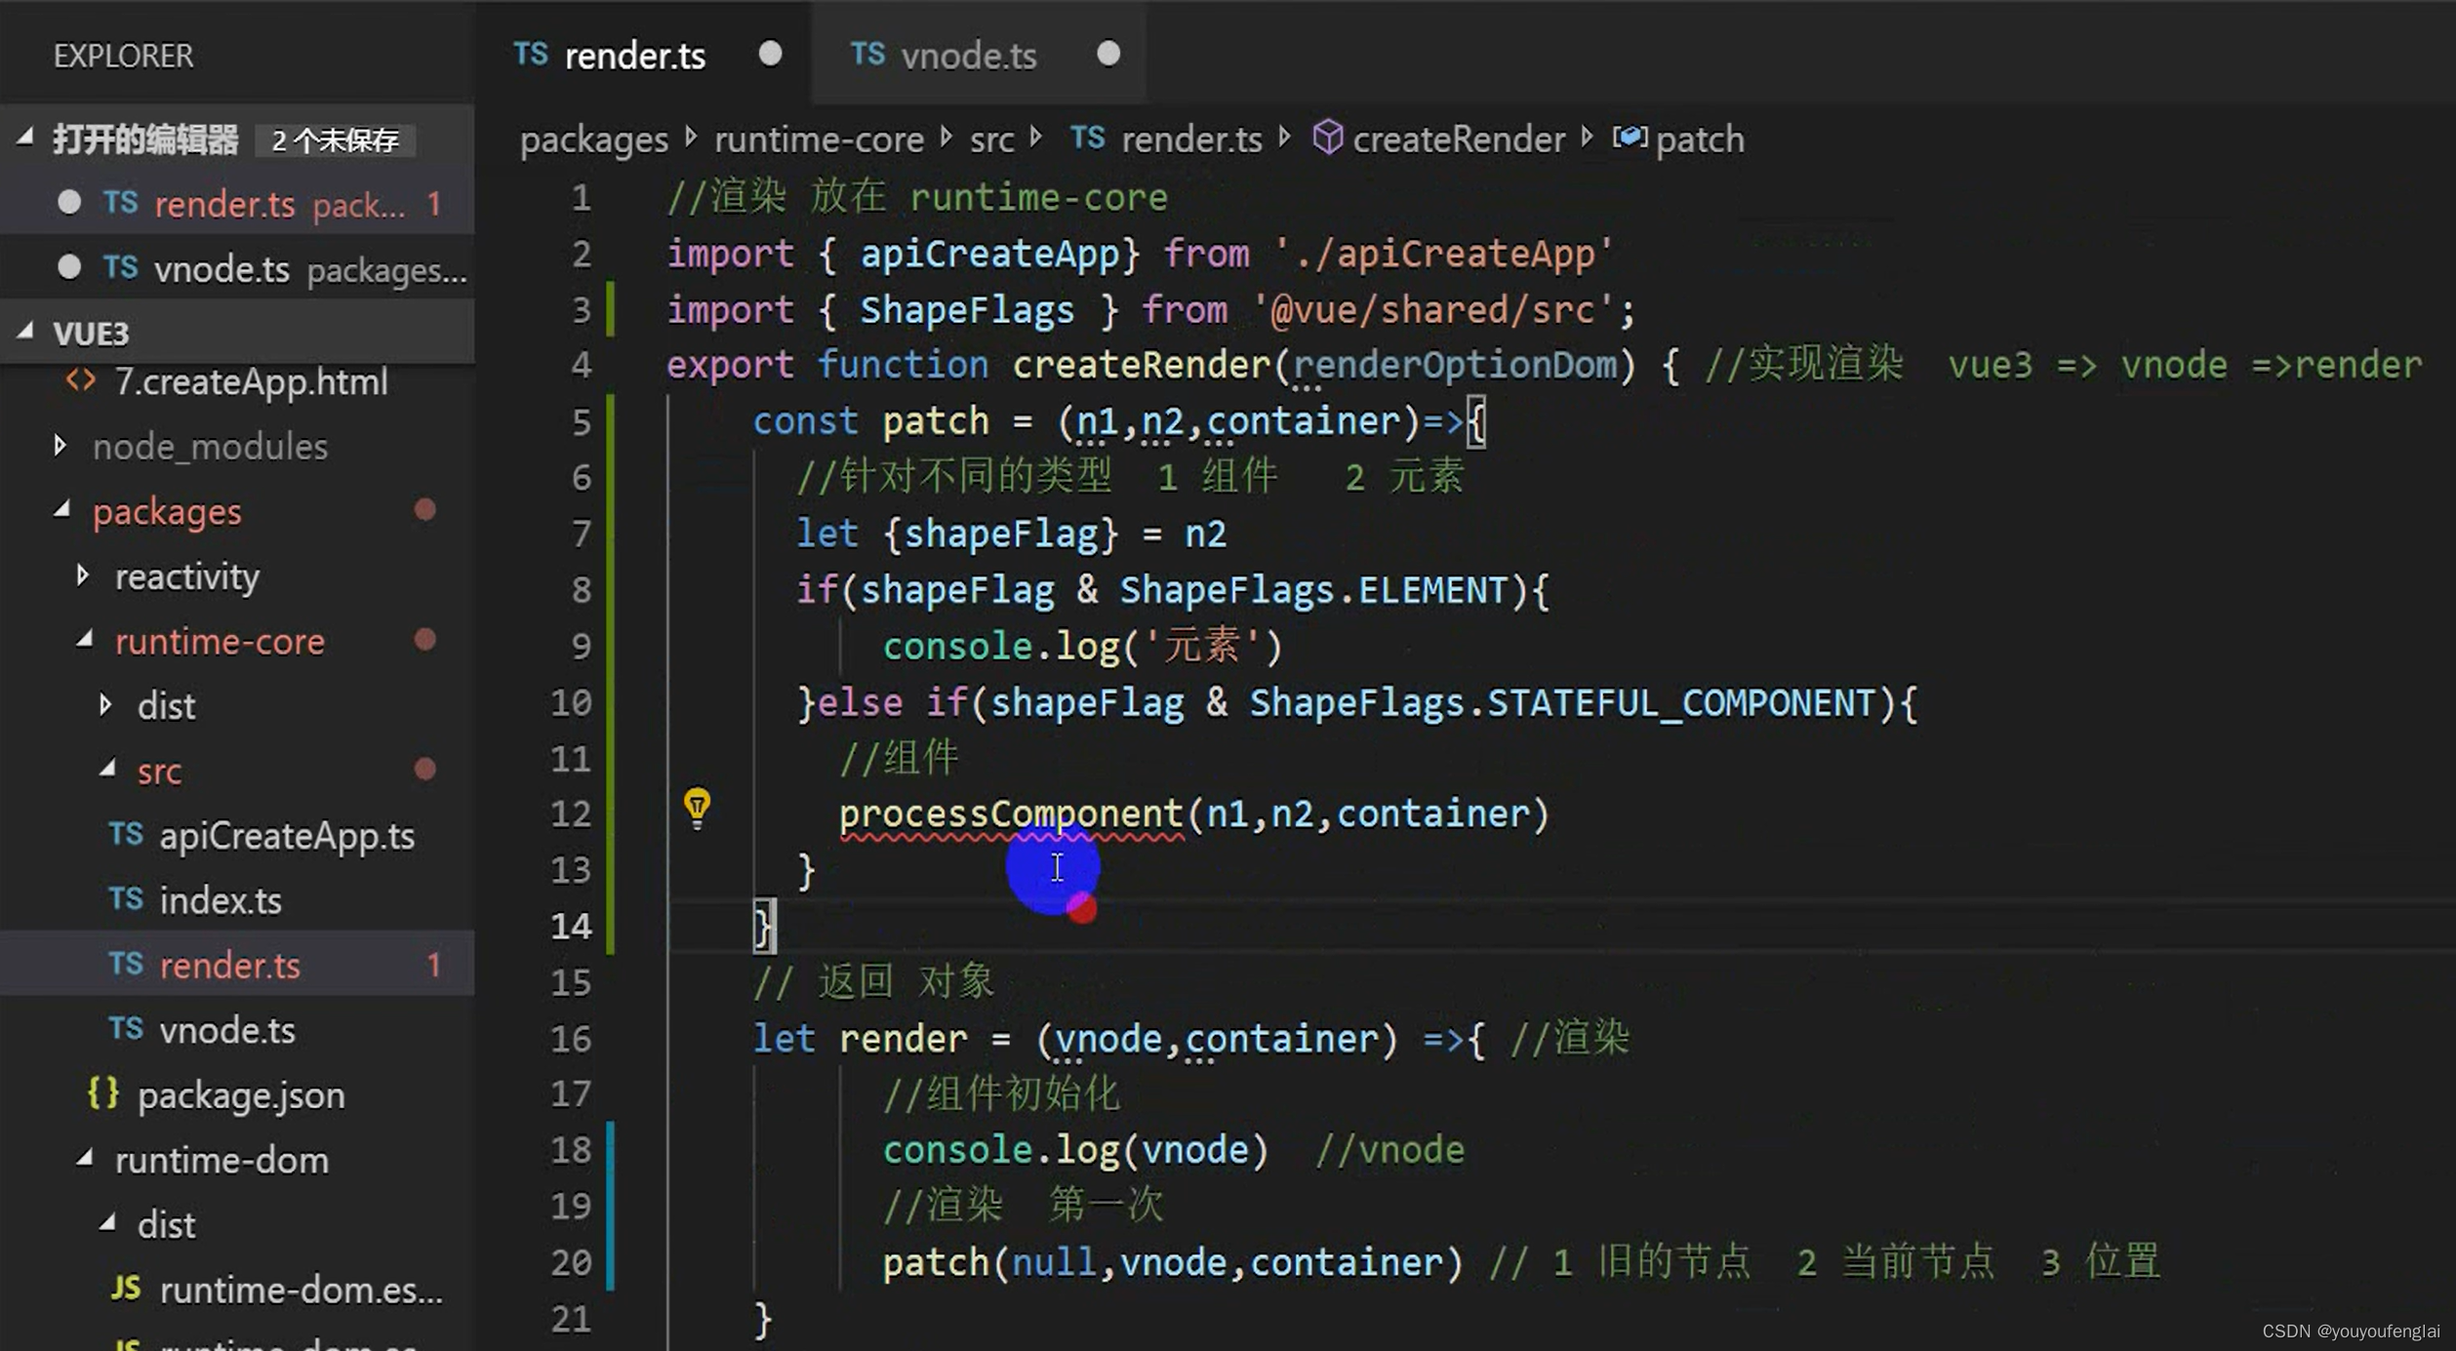Open apiCreateApp.ts in the explorer

[x=237, y=835]
